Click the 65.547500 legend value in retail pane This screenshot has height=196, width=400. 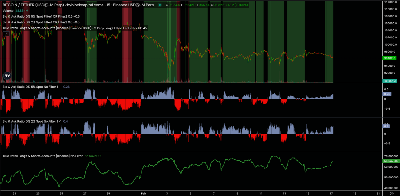[92, 156]
